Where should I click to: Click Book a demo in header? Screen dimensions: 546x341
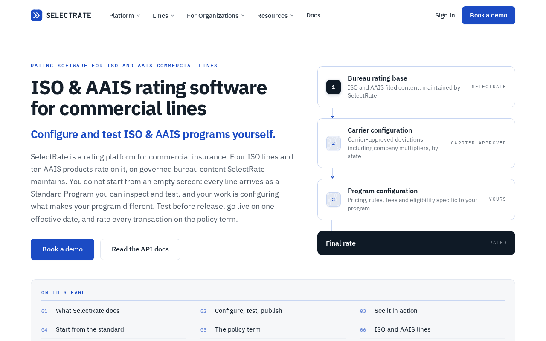tap(488, 15)
